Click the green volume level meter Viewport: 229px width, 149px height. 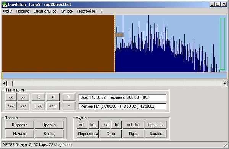(222, 44)
